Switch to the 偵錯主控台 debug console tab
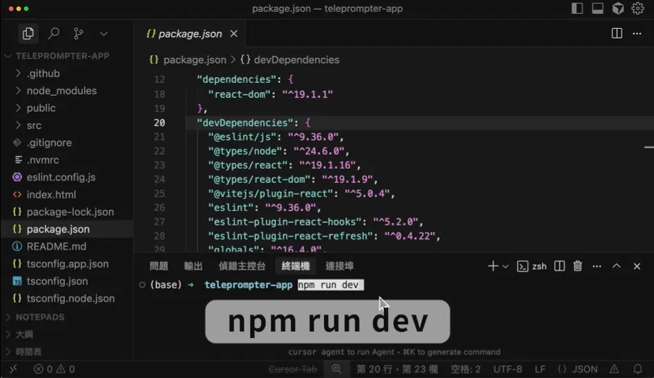 click(242, 266)
